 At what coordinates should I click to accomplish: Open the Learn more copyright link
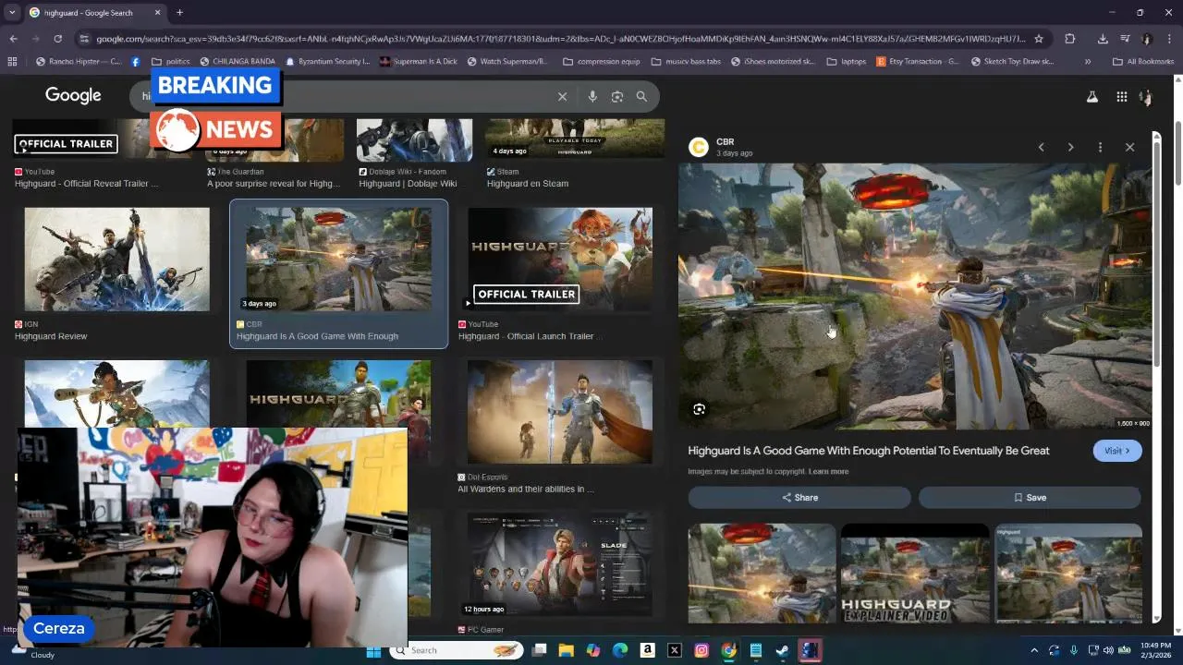828,471
